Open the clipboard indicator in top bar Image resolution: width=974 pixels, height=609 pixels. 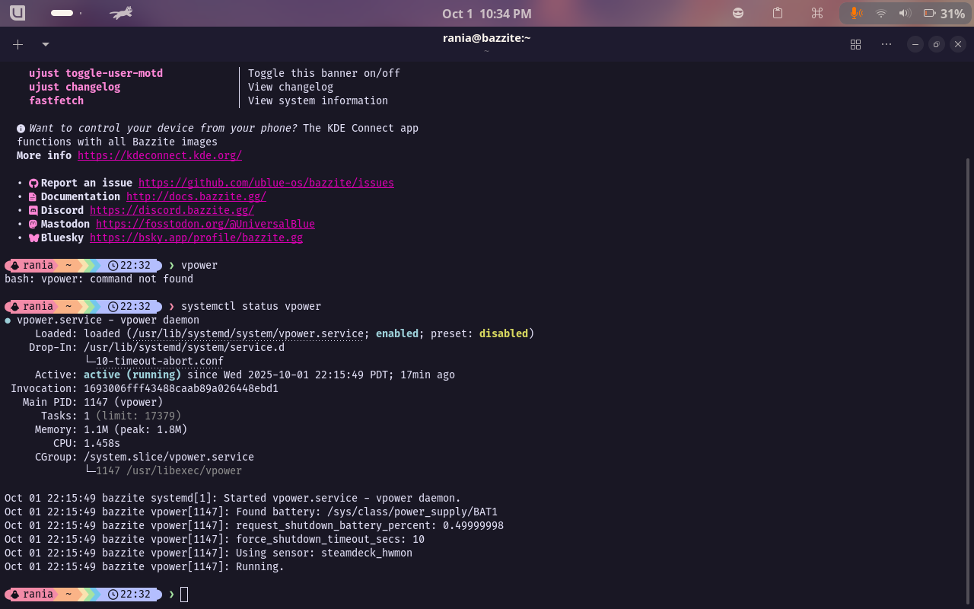pyautogui.click(x=778, y=13)
